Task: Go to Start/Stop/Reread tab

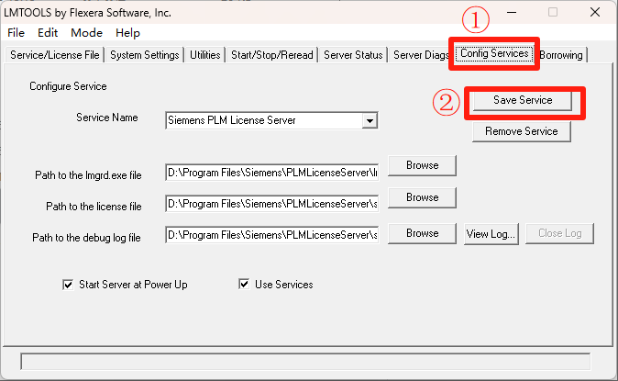Action: pyautogui.click(x=272, y=55)
